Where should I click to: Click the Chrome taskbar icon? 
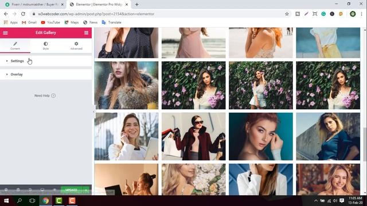[x=46, y=201]
